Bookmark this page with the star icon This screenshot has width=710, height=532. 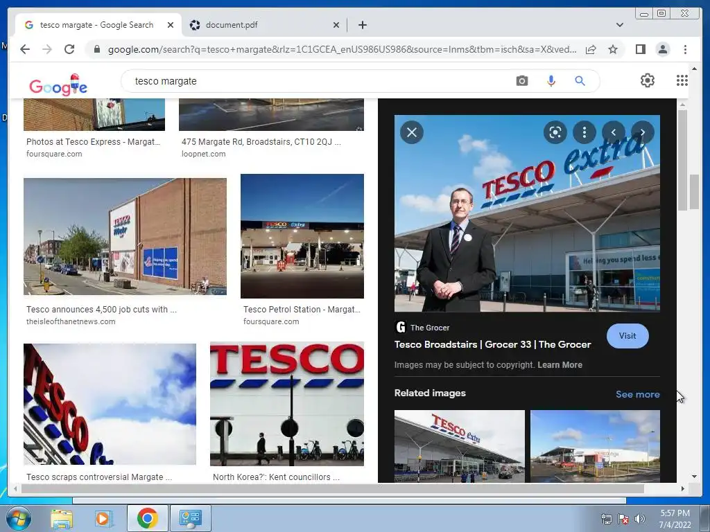tap(613, 49)
